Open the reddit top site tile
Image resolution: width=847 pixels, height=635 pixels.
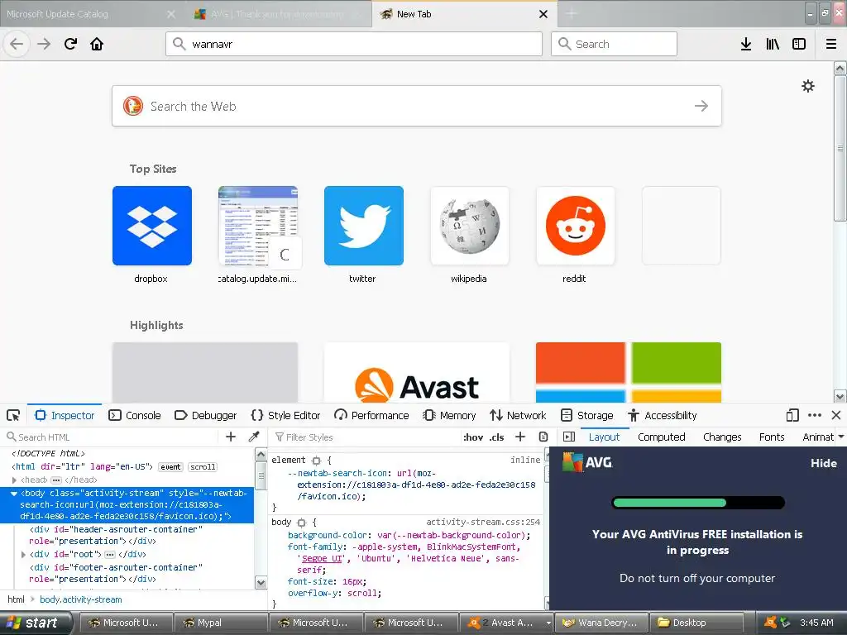click(x=576, y=226)
